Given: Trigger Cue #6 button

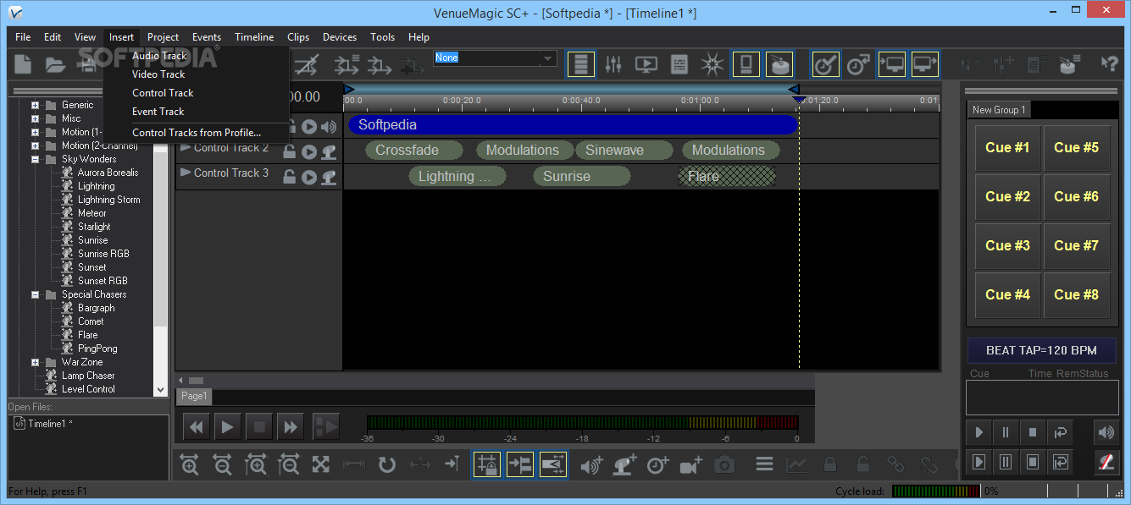Looking at the screenshot, I should [1077, 197].
